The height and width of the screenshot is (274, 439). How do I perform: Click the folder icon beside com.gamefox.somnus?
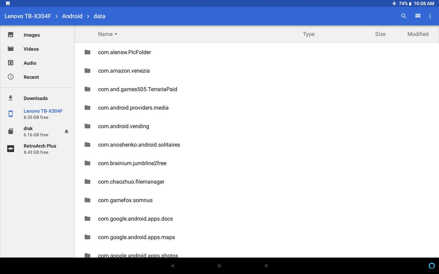[87, 200]
